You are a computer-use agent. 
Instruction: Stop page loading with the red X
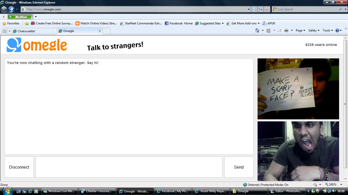[267, 9]
